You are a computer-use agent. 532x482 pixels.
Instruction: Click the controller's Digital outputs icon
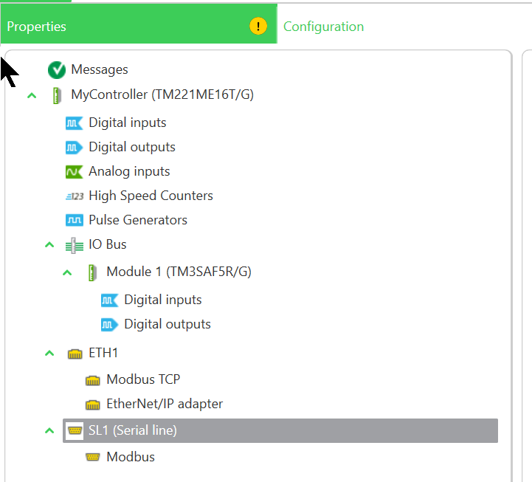click(75, 148)
